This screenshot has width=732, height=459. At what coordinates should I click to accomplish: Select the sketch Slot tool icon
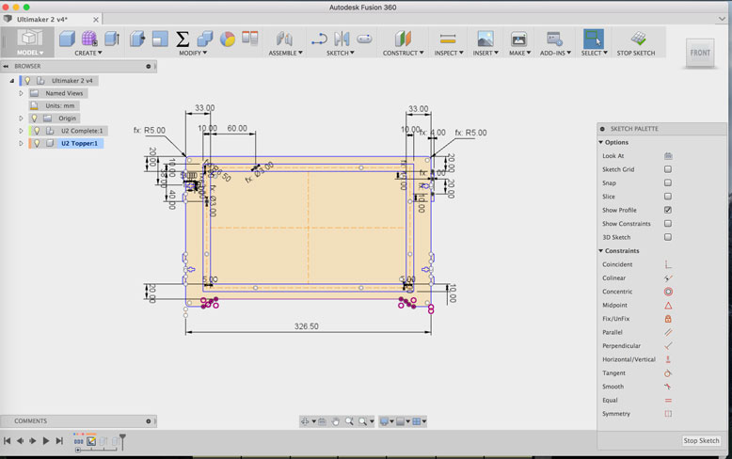[x=365, y=39]
